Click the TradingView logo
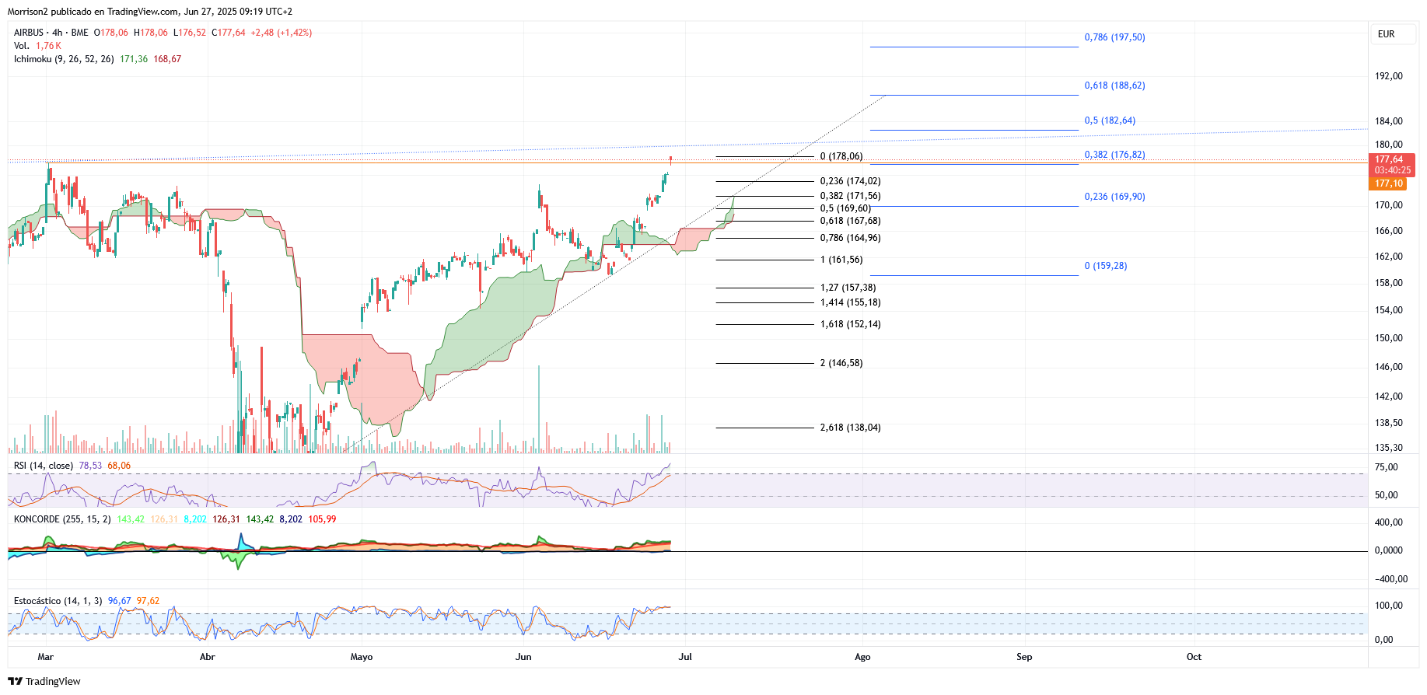 [x=44, y=681]
